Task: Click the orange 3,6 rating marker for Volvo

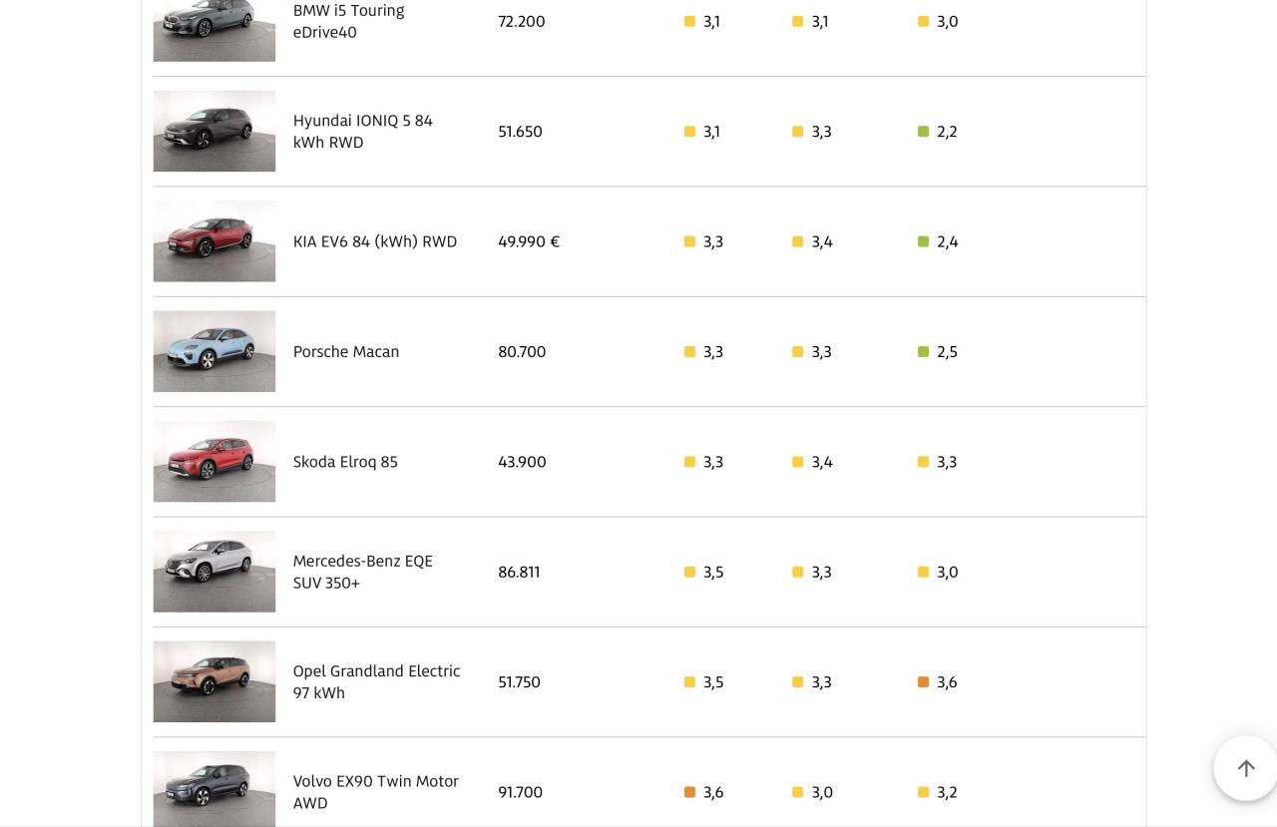Action: click(689, 792)
